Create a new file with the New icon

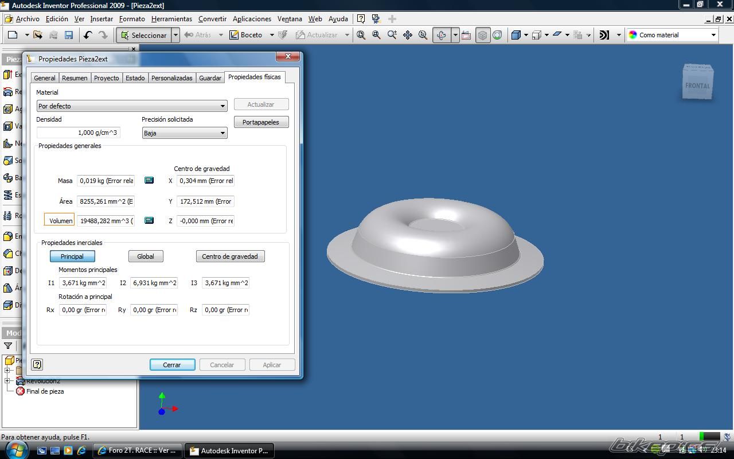[x=13, y=35]
